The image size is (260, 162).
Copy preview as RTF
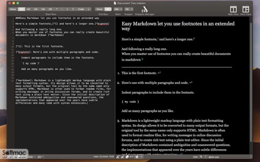(130, 157)
